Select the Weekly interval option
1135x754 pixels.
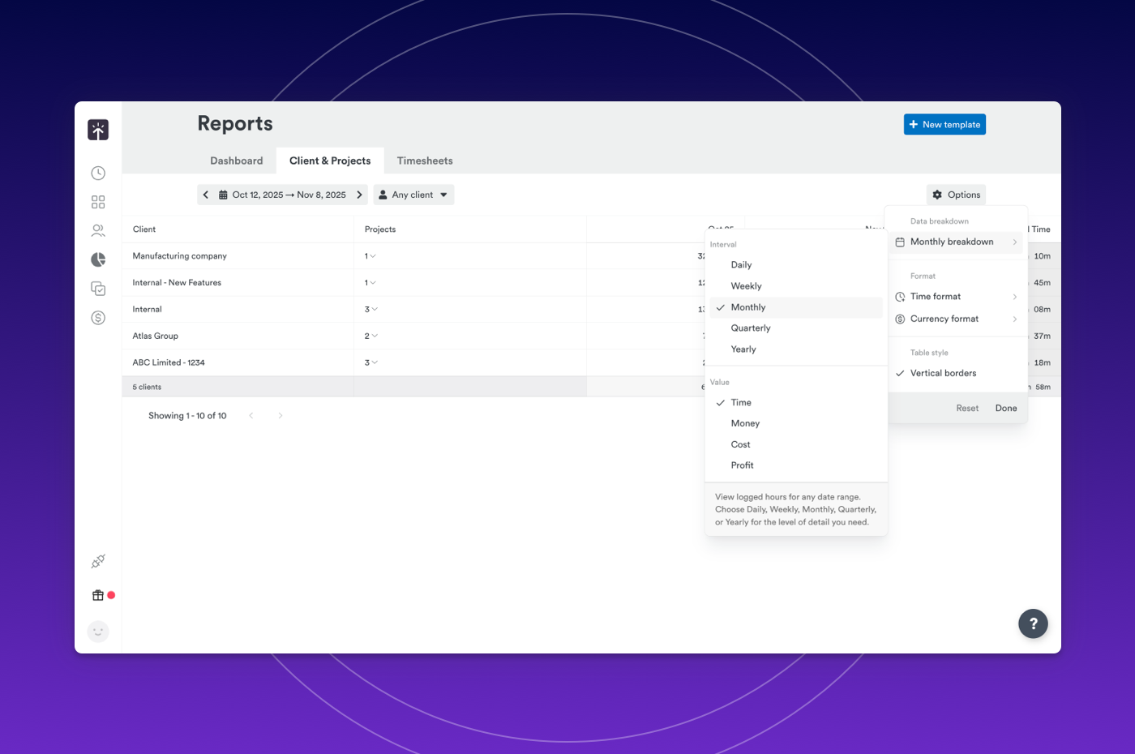coord(746,286)
